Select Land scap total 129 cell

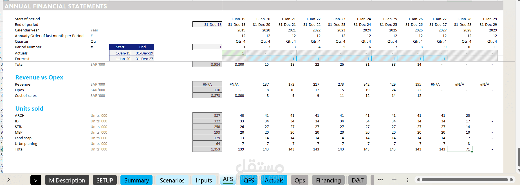pos(207,138)
